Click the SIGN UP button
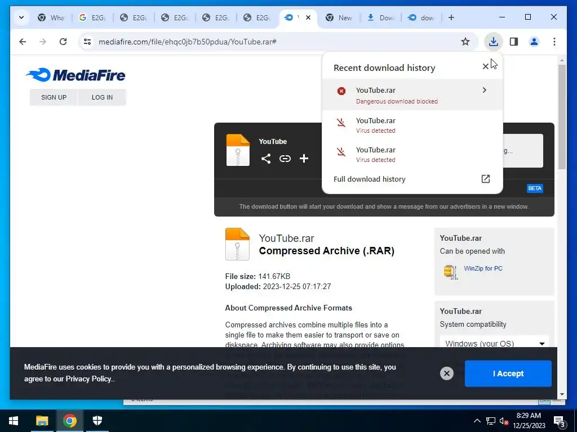This screenshot has width=577, height=432. click(54, 97)
